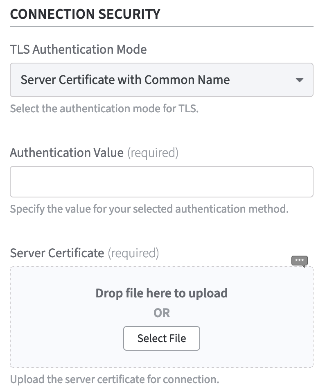
Task: Click '(required)' beside Server Certificate
Action: click(x=133, y=253)
